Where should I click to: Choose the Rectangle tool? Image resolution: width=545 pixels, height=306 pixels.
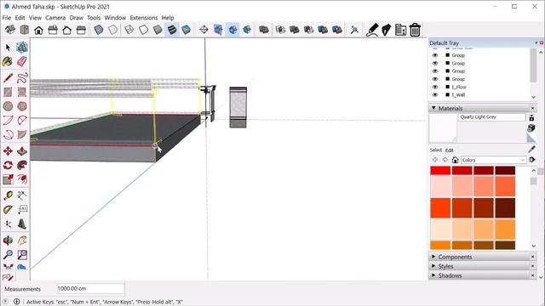pyautogui.click(x=8, y=92)
